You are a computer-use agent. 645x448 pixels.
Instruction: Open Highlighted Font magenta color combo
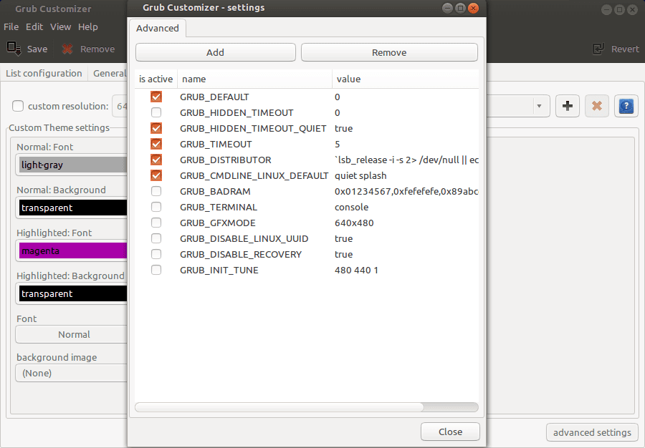71,250
